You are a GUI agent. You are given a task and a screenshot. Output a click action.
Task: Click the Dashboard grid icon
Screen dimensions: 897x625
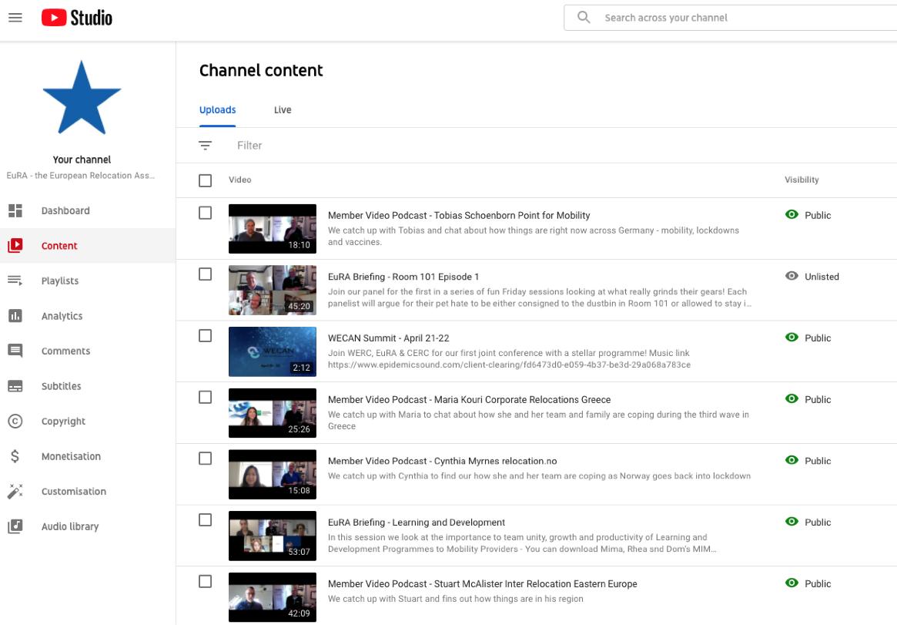pyautogui.click(x=15, y=210)
